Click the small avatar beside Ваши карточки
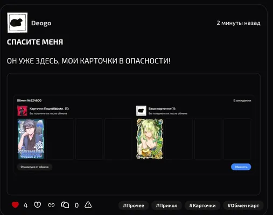Viewport: 273px width, 215px height. [141, 111]
